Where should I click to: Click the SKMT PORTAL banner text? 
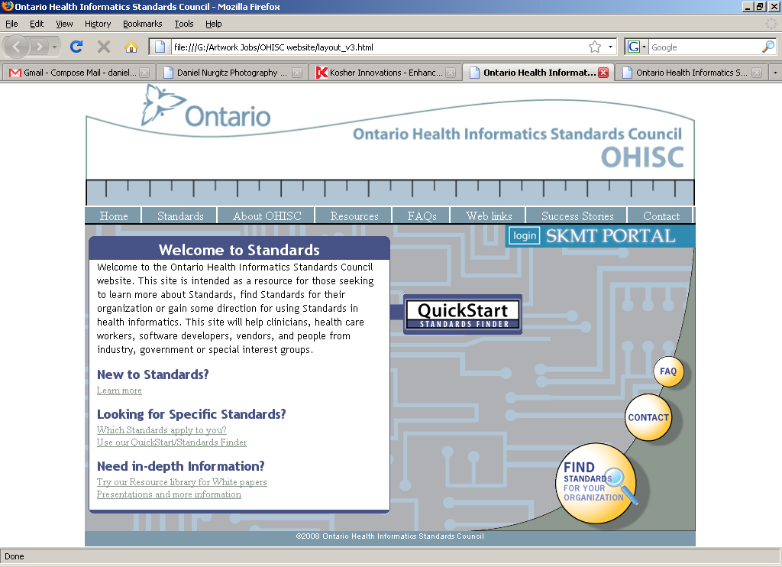click(x=611, y=235)
